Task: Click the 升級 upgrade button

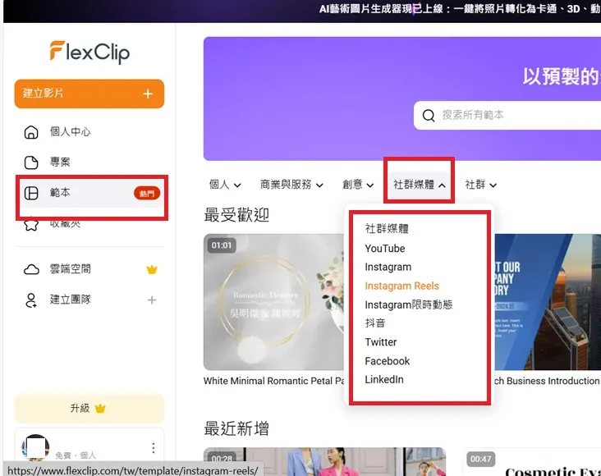Action: (89, 409)
